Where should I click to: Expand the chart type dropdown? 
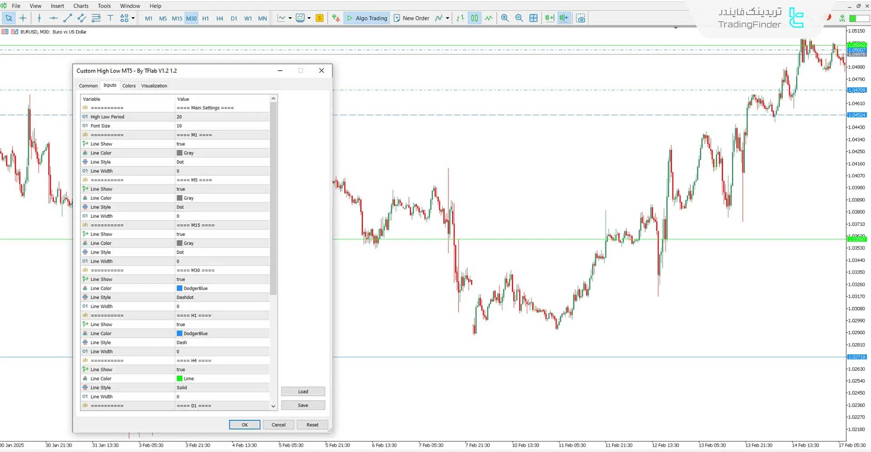click(310, 18)
